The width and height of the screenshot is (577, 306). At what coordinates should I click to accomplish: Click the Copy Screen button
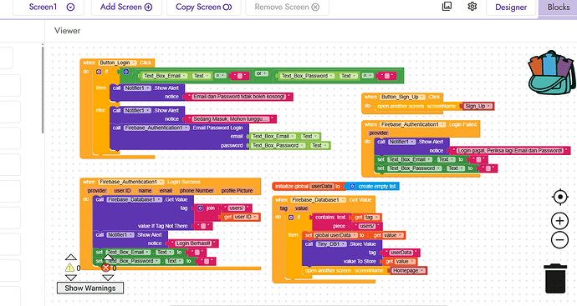pos(203,7)
